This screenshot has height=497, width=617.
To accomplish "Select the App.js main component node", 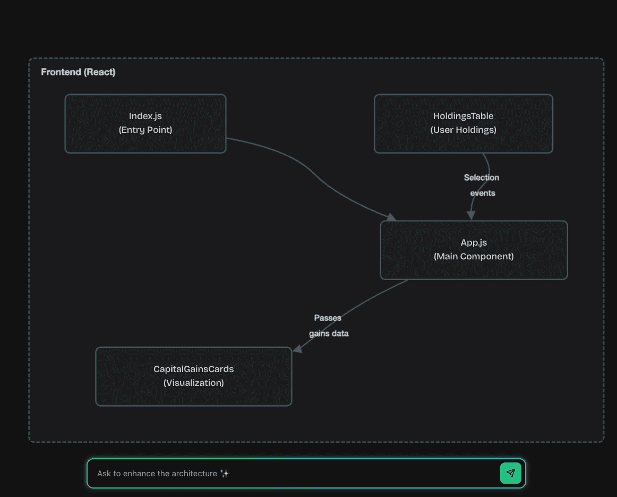I will [474, 250].
